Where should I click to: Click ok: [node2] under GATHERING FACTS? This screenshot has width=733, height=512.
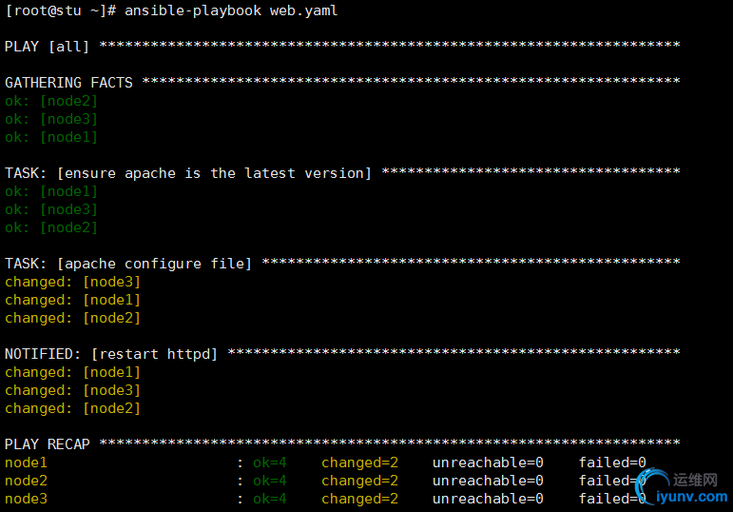point(51,101)
